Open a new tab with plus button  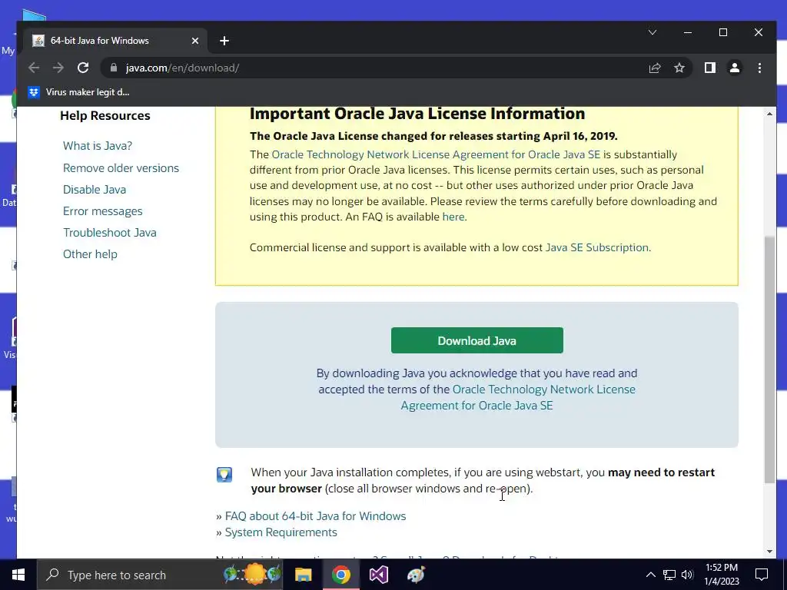point(224,41)
